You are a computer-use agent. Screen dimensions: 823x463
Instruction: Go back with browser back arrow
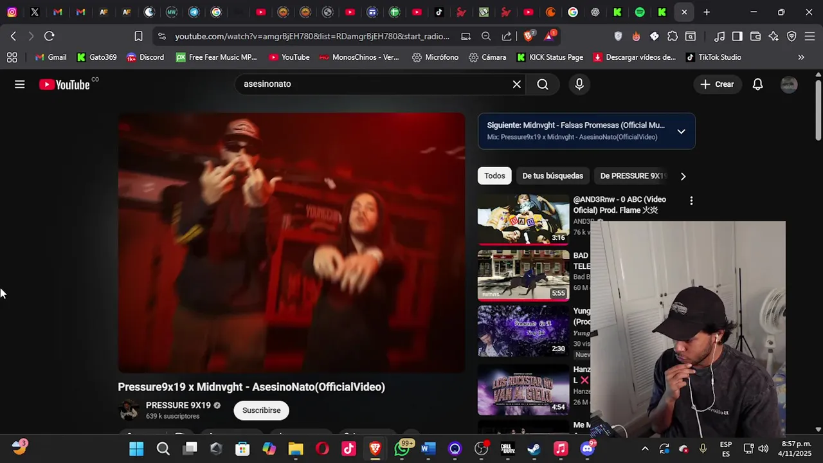pyautogui.click(x=14, y=36)
